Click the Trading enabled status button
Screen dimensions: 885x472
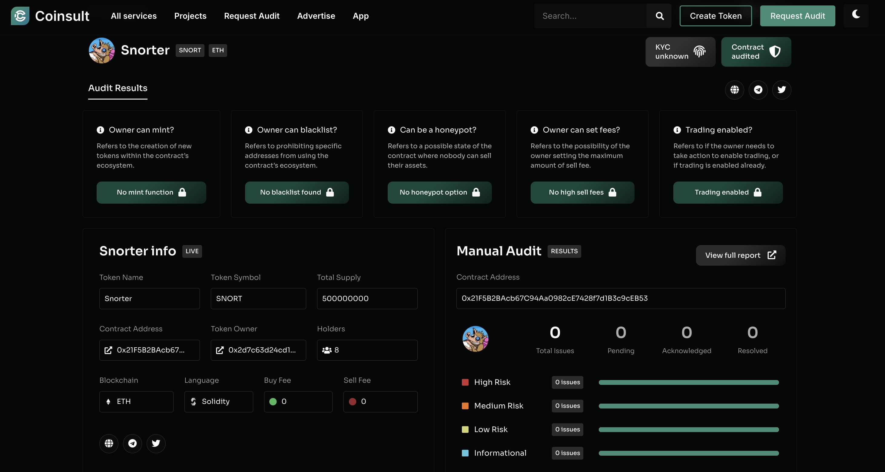click(728, 192)
